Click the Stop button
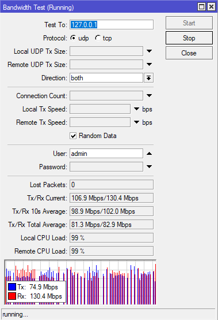The image size is (218, 320). [x=189, y=38]
